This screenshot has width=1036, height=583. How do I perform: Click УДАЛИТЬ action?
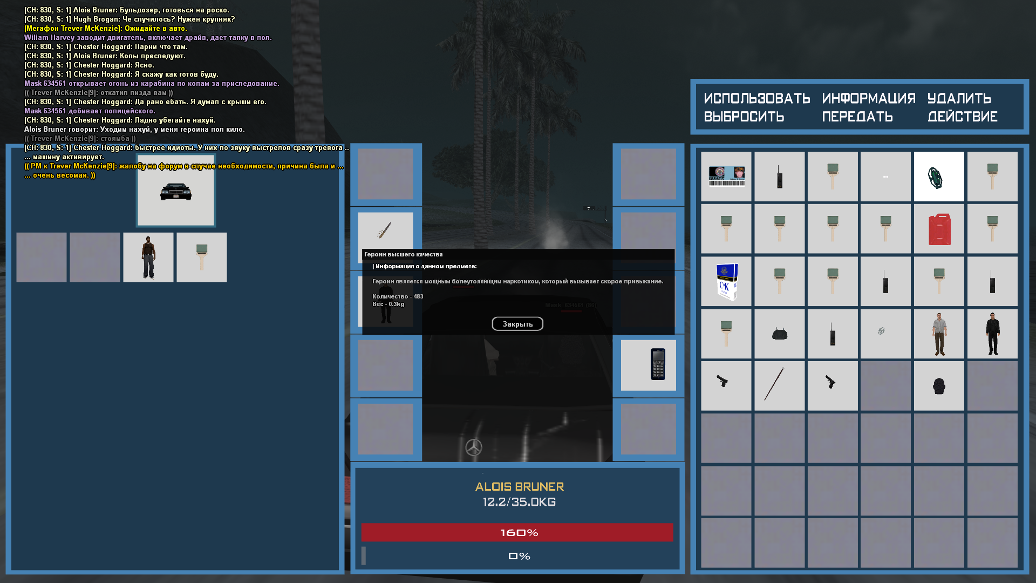[959, 98]
